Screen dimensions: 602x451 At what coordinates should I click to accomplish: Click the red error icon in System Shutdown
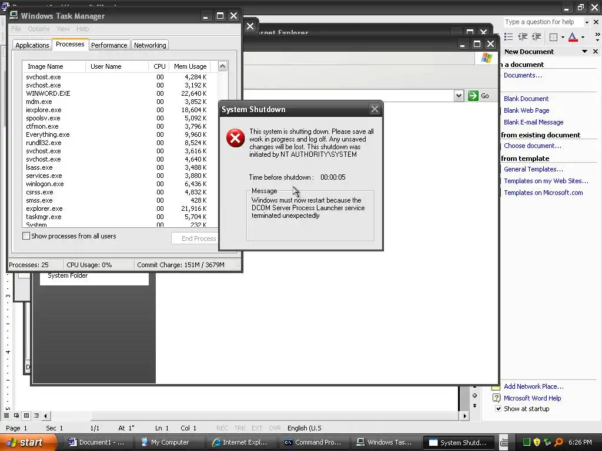[x=235, y=138]
